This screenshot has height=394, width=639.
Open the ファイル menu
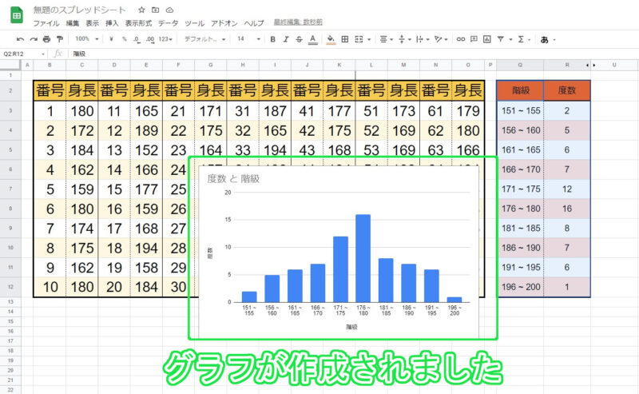46,23
